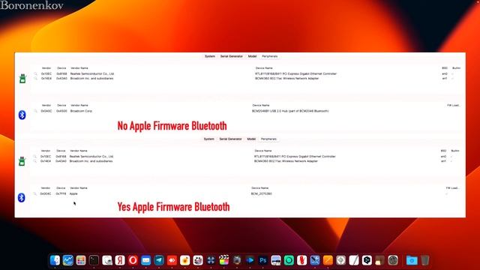Click the magnifier icon next to the Apple row
480x270 pixels.
pyautogui.click(x=35, y=193)
